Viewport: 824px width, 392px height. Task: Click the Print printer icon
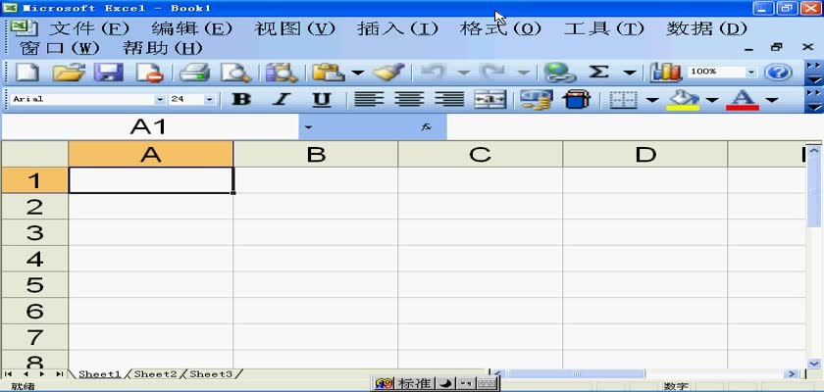[x=193, y=73]
